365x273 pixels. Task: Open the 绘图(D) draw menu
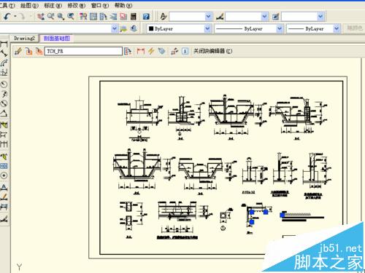[x=29, y=5]
